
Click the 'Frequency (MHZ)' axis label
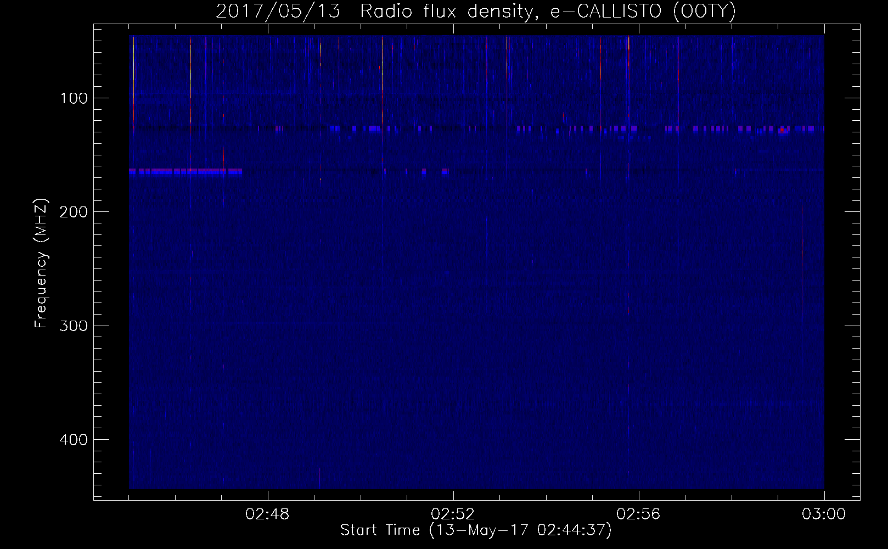click(41, 264)
